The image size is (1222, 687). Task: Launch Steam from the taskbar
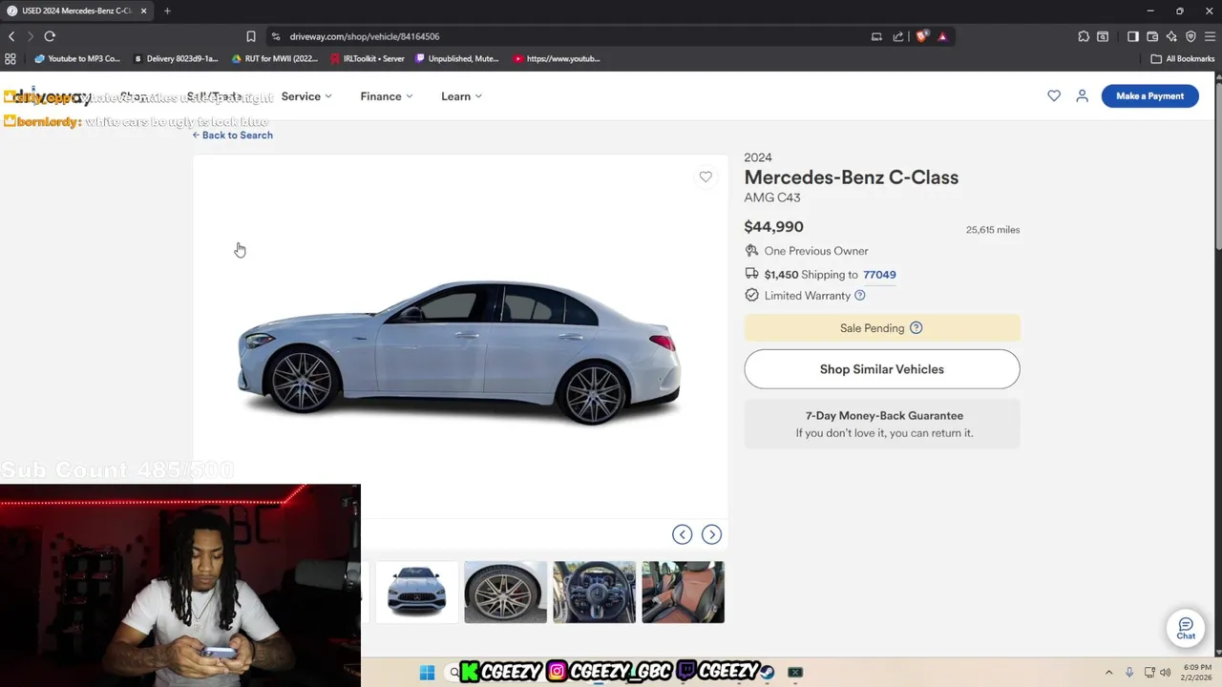click(x=767, y=672)
